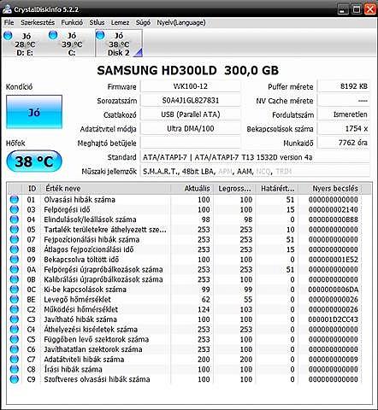Click the Érték neve column header

[106, 189]
